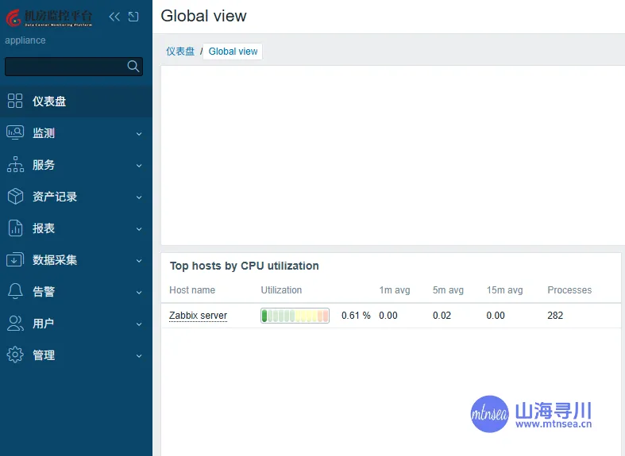625x456 pixels.
Task: Open the 管理 menu
Action: coord(76,355)
